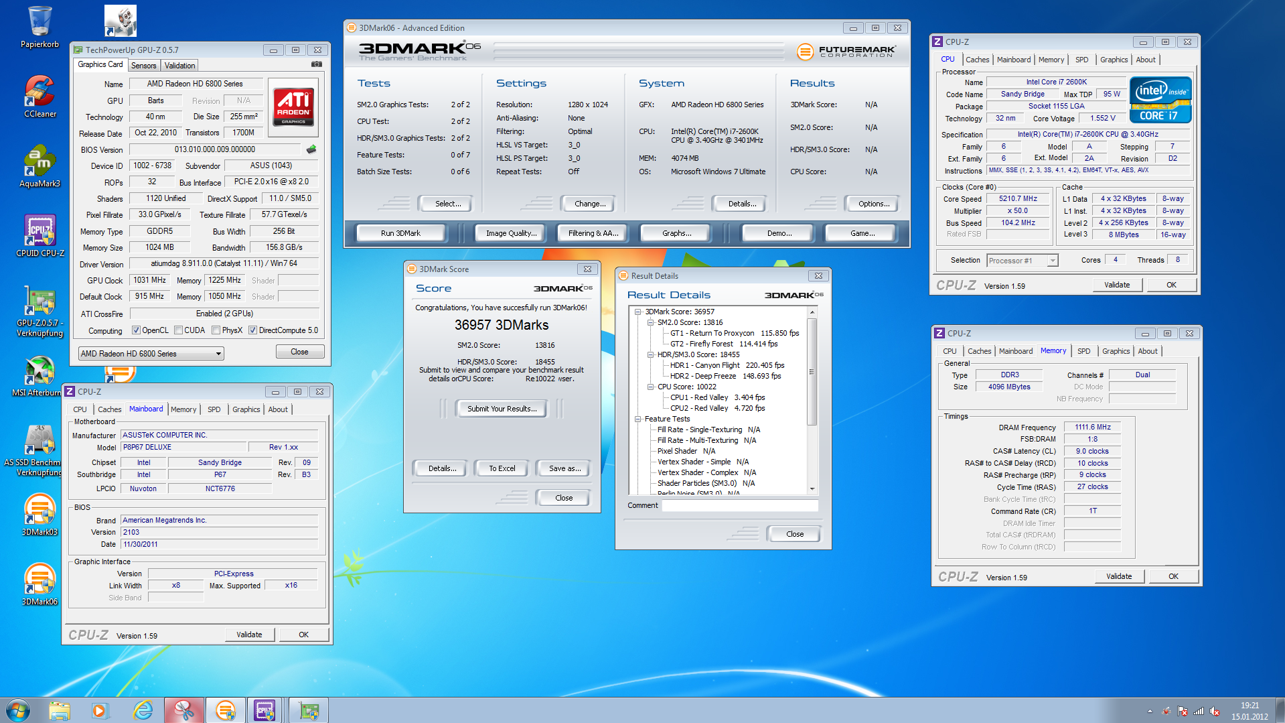Image resolution: width=1285 pixels, height=723 pixels.
Task: Open the About tab in the Mainboard CPU-Z window
Action: tap(278, 409)
